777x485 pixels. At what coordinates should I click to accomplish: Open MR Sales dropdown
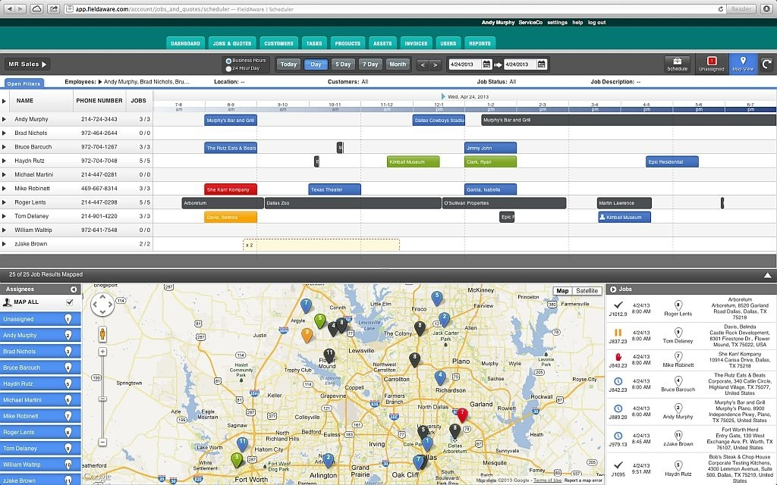tap(28, 64)
